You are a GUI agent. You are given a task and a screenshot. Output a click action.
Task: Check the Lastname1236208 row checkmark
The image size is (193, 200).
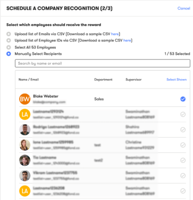pos(183,191)
